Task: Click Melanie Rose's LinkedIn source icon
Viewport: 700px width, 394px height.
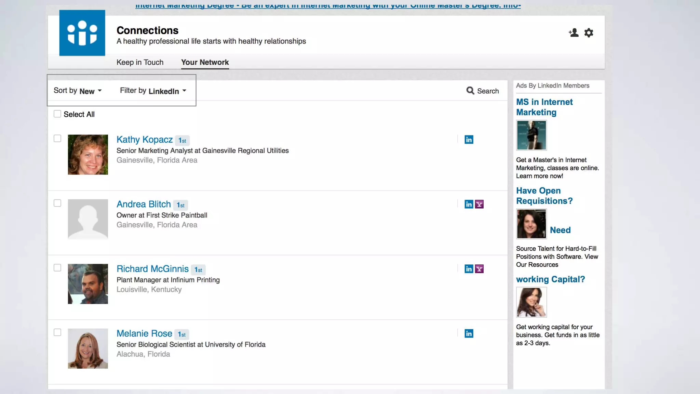Action: (x=469, y=333)
